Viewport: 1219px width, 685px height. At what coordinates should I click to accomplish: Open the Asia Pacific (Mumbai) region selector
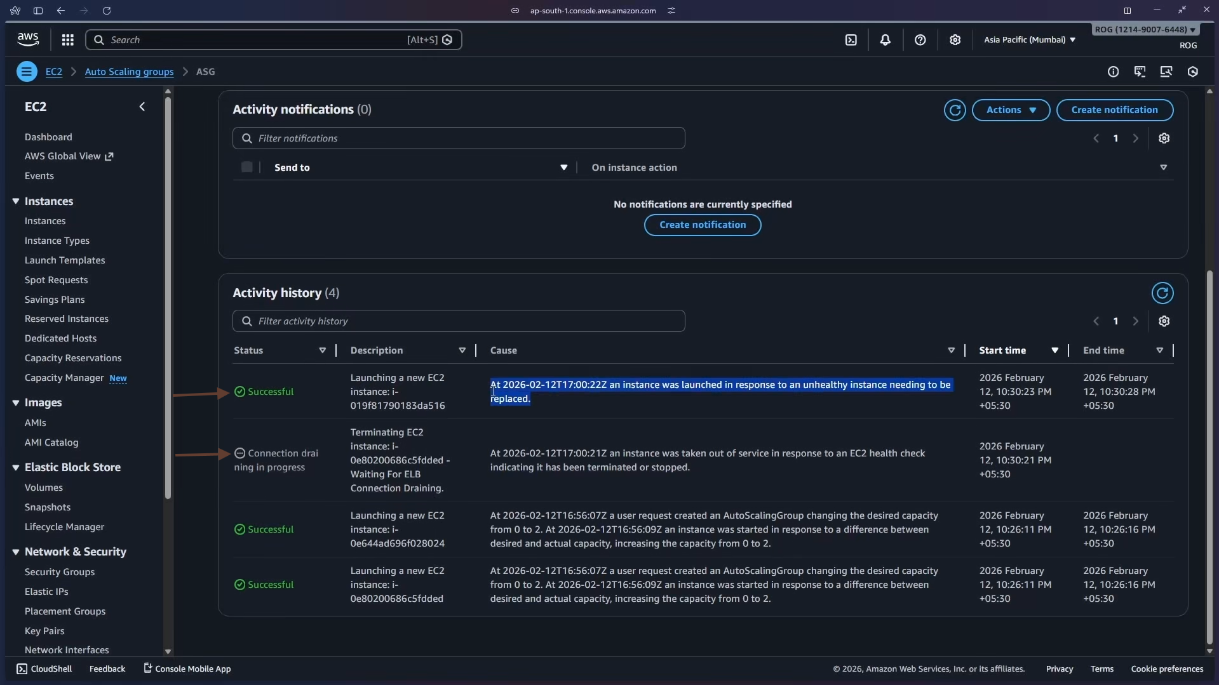tap(1029, 39)
